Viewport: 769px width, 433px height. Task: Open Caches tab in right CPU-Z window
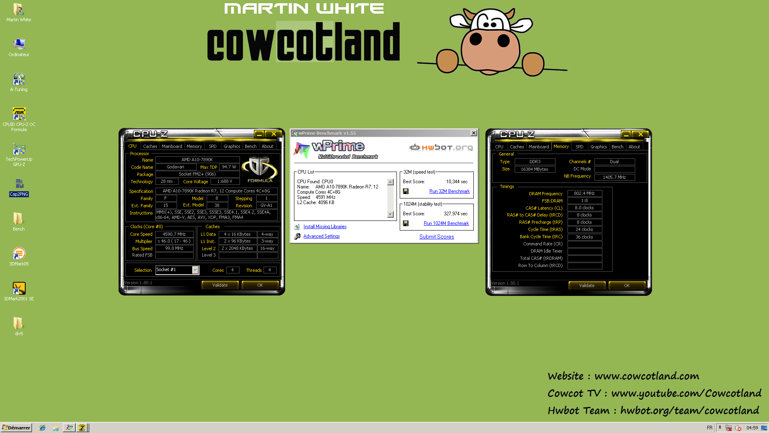tap(517, 147)
